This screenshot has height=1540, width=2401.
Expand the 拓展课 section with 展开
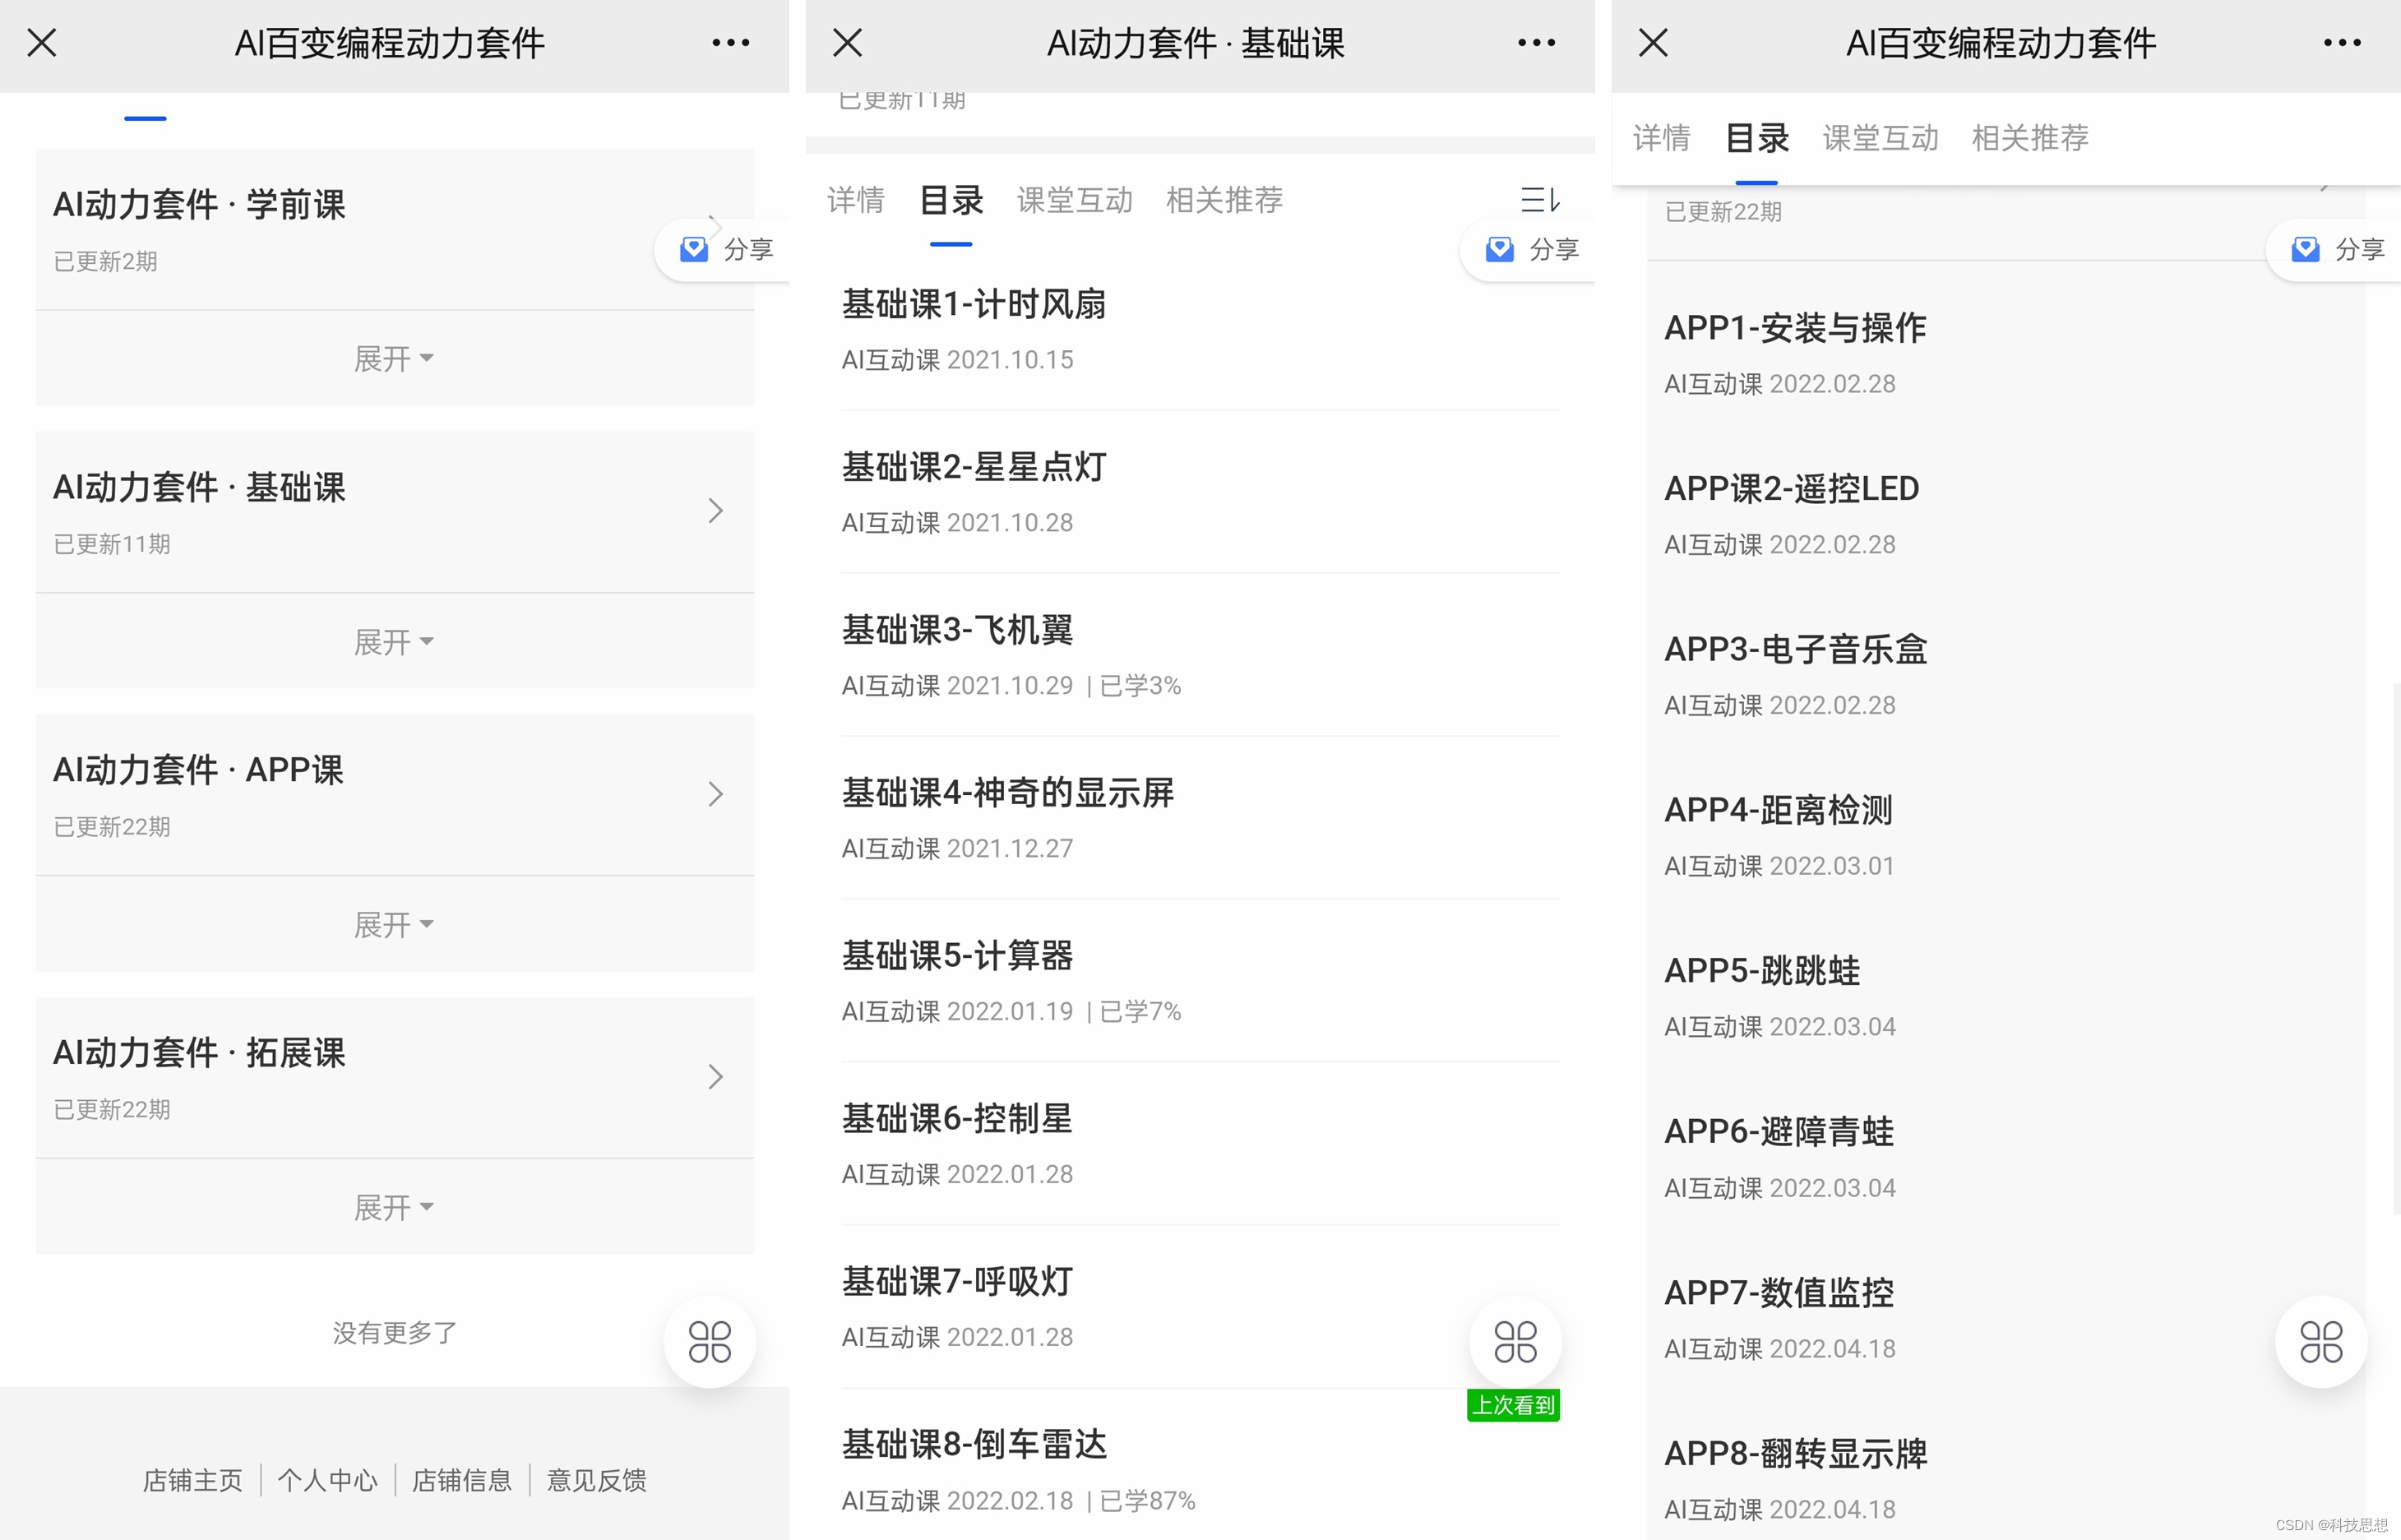(394, 1207)
